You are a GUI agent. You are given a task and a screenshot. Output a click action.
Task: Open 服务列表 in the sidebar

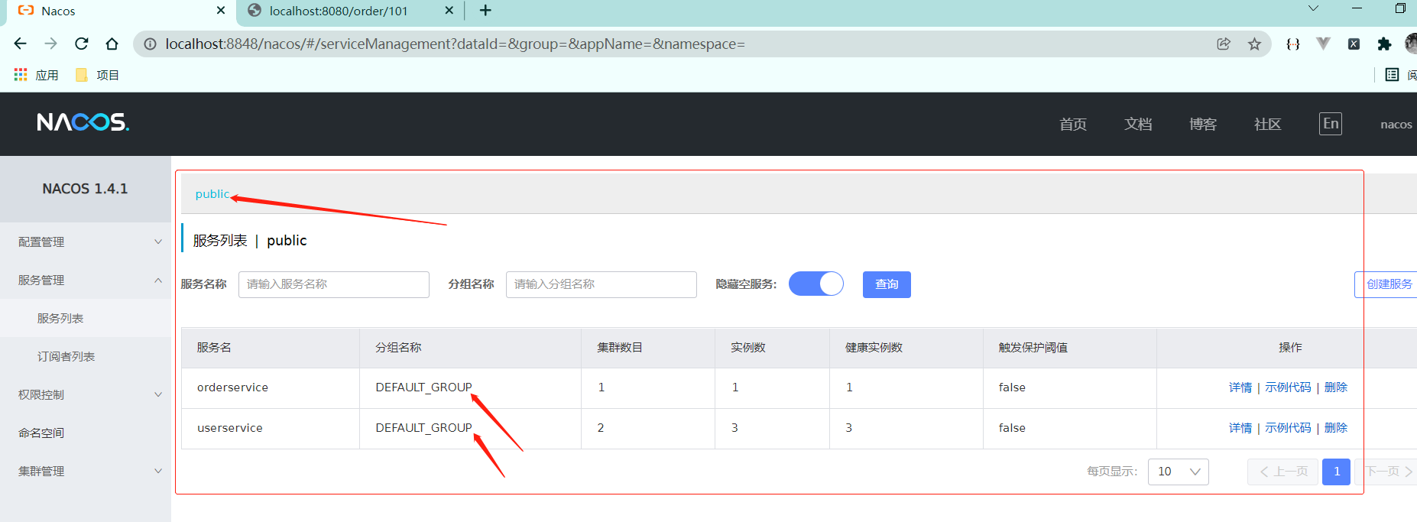86,318
